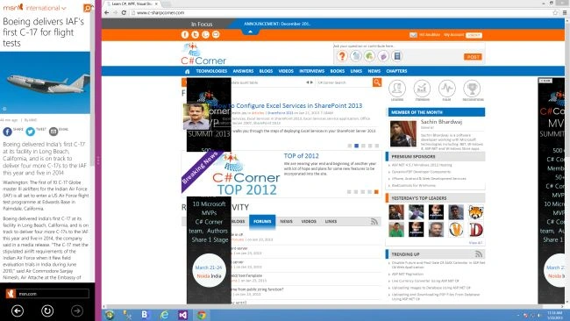The height and width of the screenshot is (321, 570).
Task: Open the Chapters menu
Action: pyautogui.click(x=396, y=71)
